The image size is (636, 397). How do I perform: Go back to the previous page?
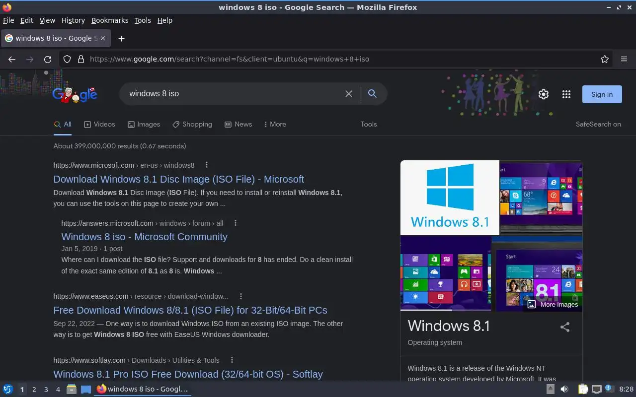coord(12,59)
